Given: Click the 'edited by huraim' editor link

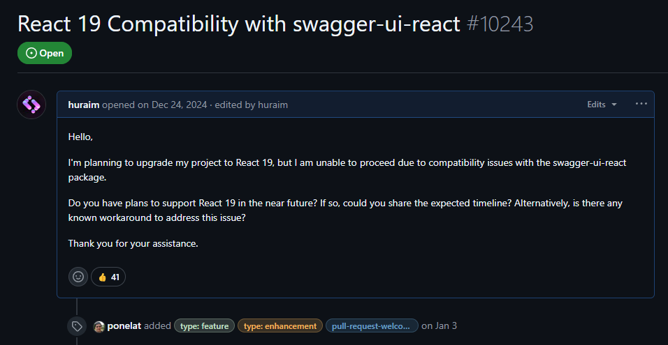Looking at the screenshot, I should pos(252,105).
